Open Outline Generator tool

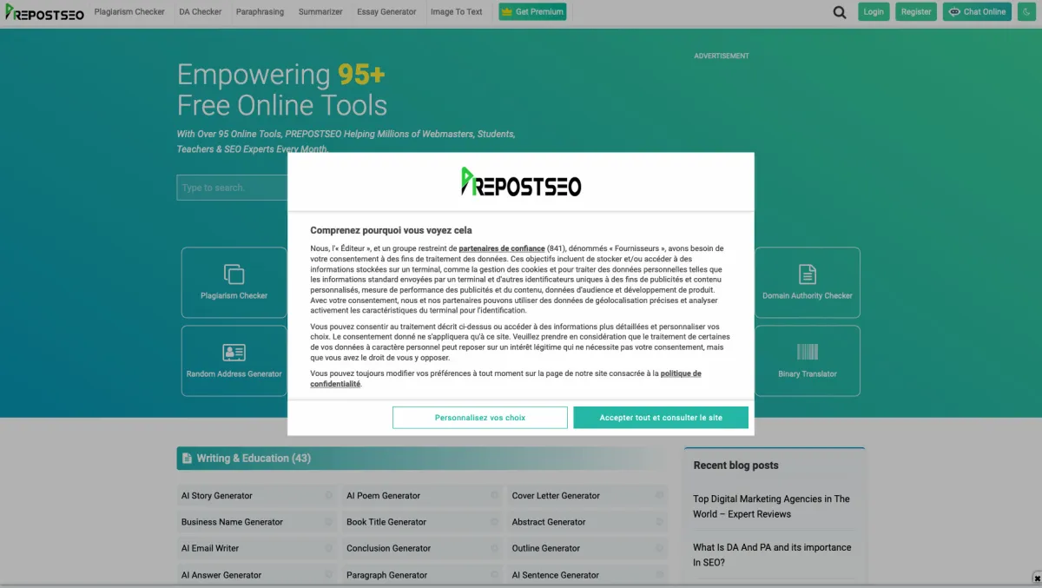(x=546, y=548)
